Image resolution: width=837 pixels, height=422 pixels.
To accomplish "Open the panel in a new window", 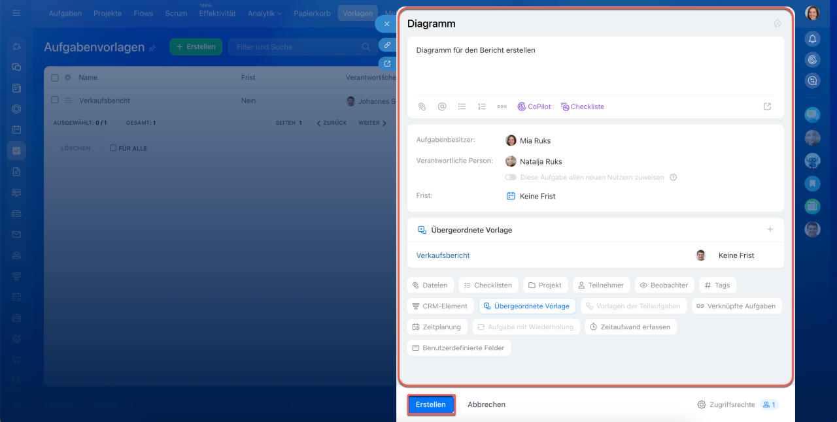I will click(x=387, y=63).
